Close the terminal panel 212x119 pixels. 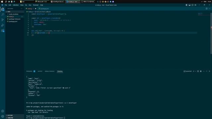(x=209, y=71)
